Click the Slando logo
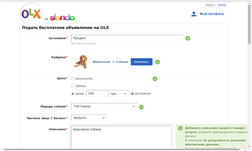The height and width of the screenshot is (151, 252). (62, 17)
